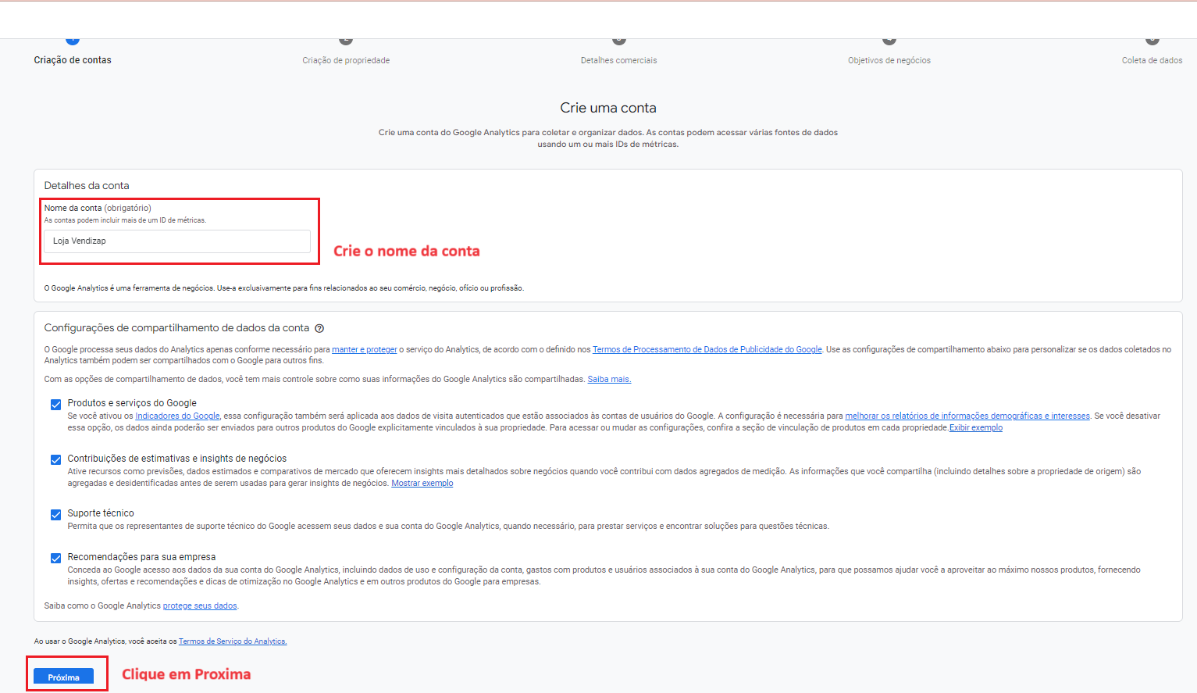Open the Indicadores do Google link
This screenshot has width=1197, height=693.
[x=177, y=416]
